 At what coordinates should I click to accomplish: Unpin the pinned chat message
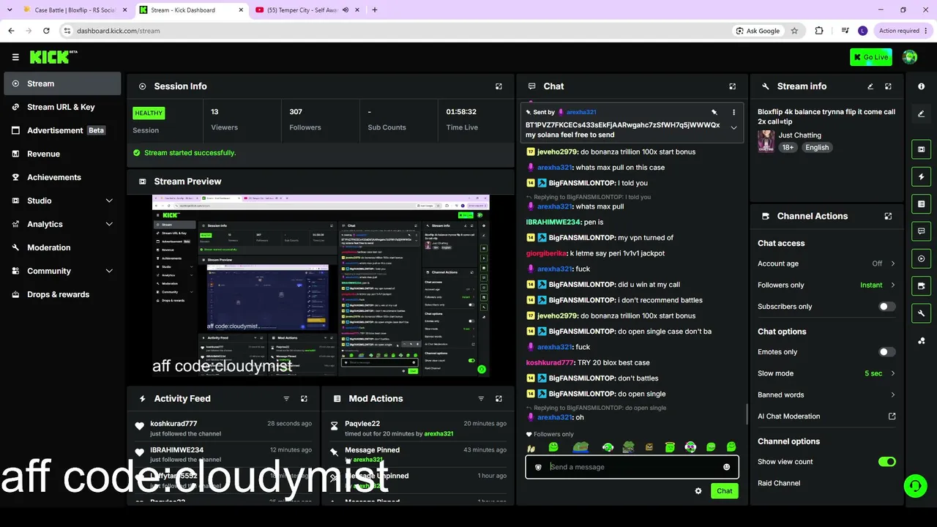pyautogui.click(x=714, y=112)
